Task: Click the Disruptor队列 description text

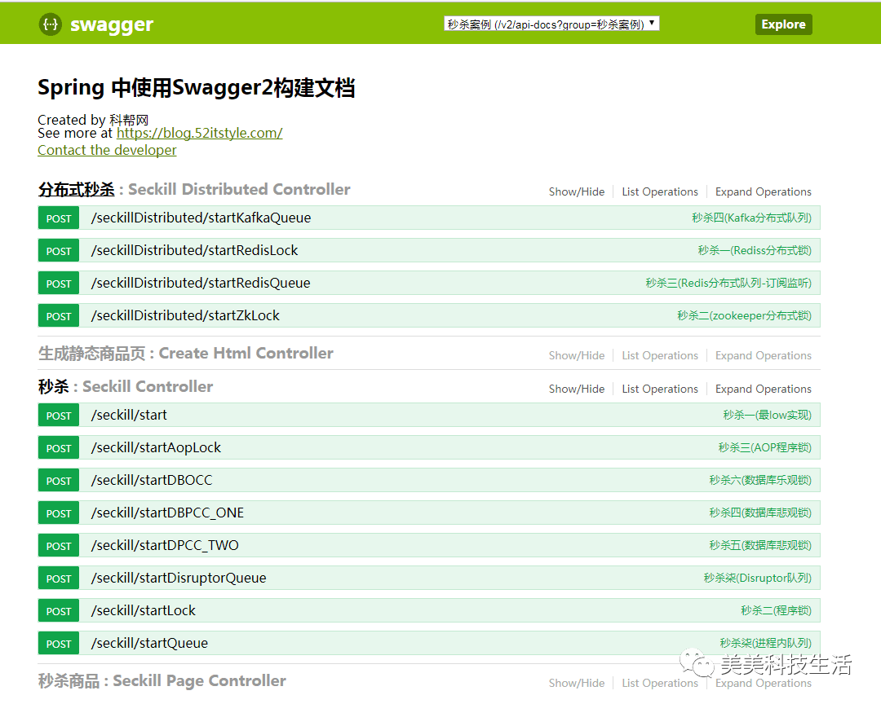Action: pos(757,578)
